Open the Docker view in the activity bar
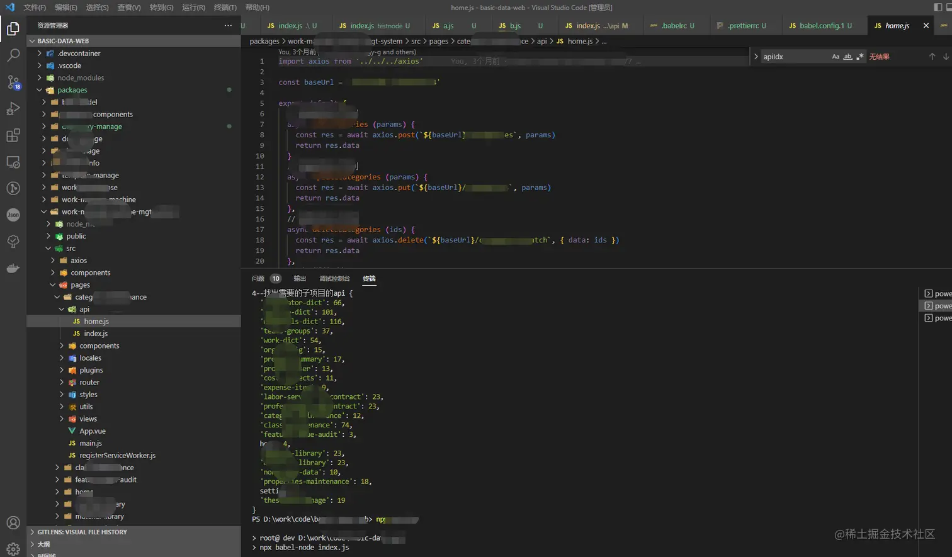Image resolution: width=952 pixels, height=557 pixels. coord(13,268)
